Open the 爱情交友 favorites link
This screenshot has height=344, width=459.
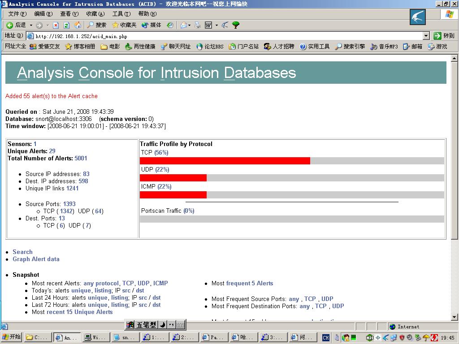45,47
